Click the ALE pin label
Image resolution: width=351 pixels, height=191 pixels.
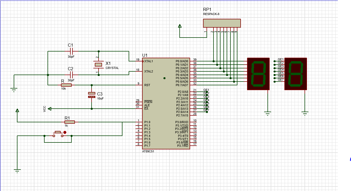147,105
